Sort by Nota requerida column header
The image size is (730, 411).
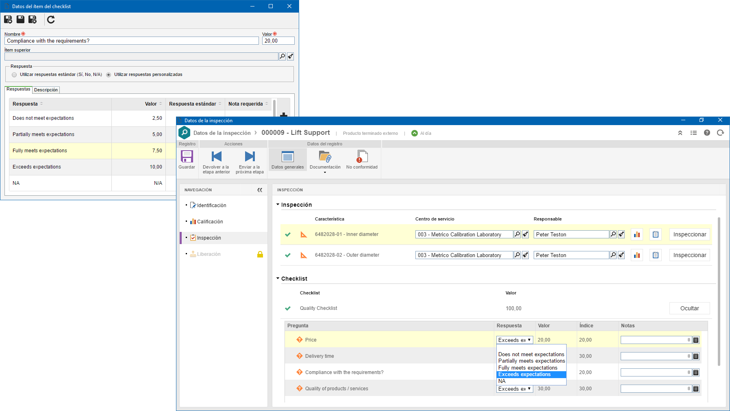click(248, 104)
